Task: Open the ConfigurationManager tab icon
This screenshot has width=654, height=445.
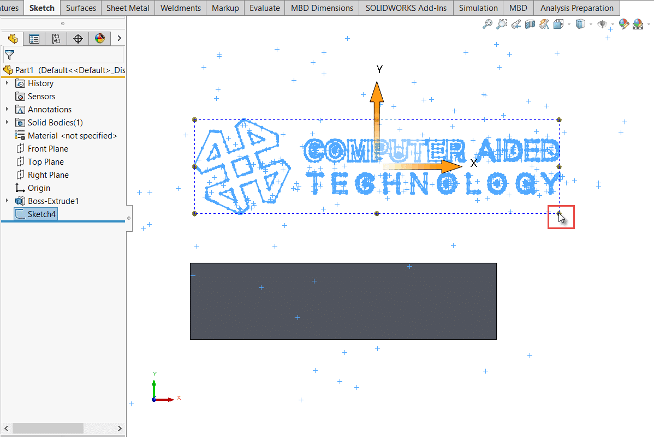Action: (x=56, y=39)
